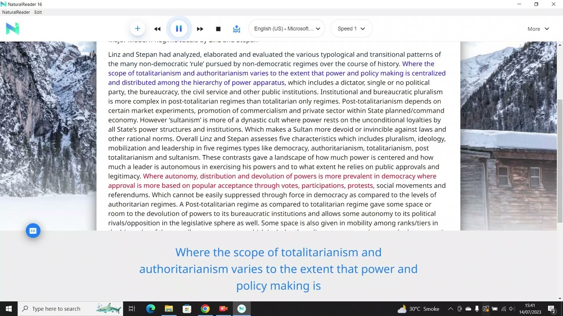Click the scrollbar up arrow
Screen dimensions: 563x316
[559, 45]
